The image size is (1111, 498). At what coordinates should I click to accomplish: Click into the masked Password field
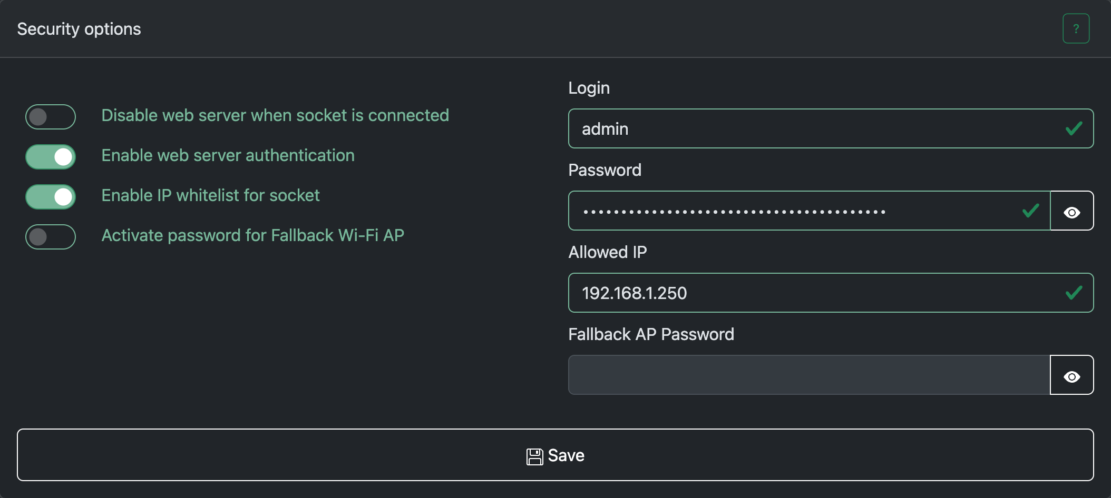click(791, 211)
